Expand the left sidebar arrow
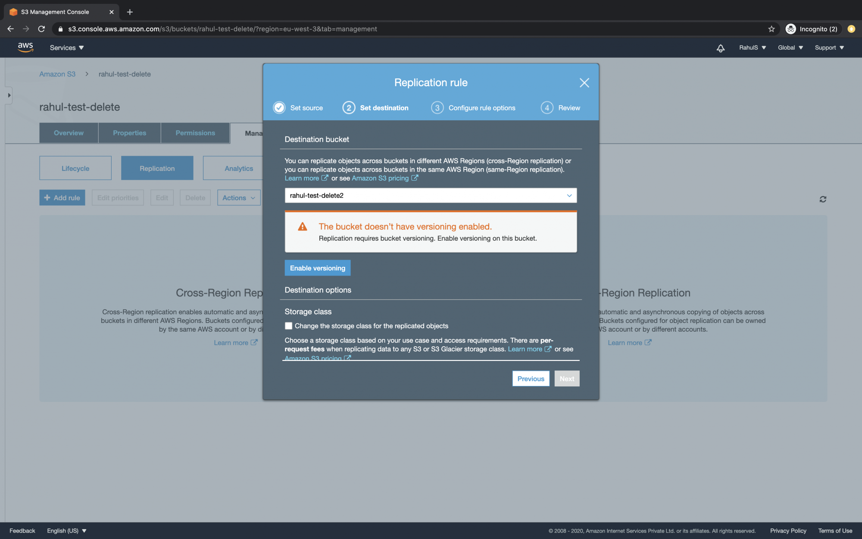The image size is (862, 539). pyautogui.click(x=9, y=95)
